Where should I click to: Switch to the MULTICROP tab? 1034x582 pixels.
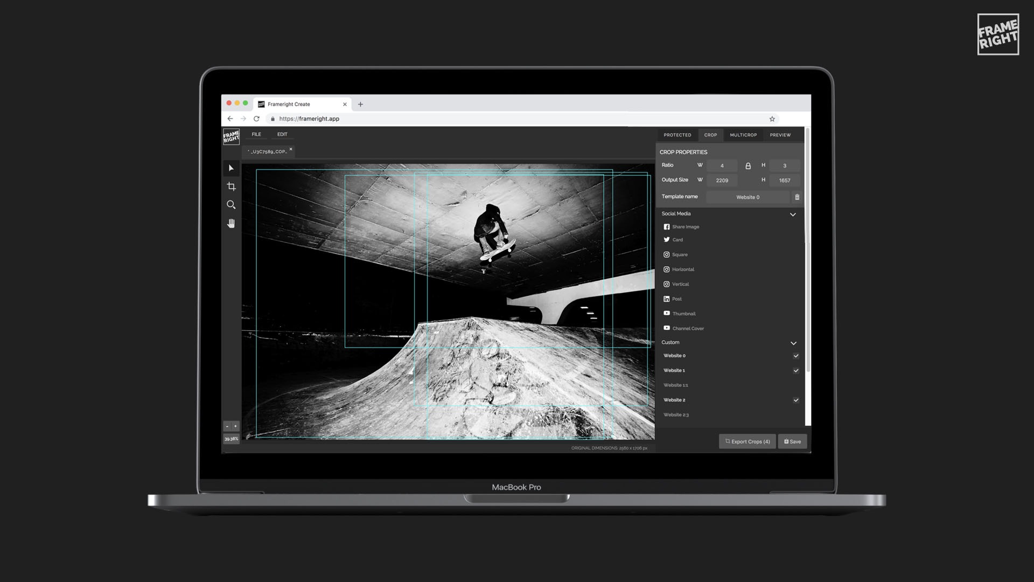(x=744, y=135)
